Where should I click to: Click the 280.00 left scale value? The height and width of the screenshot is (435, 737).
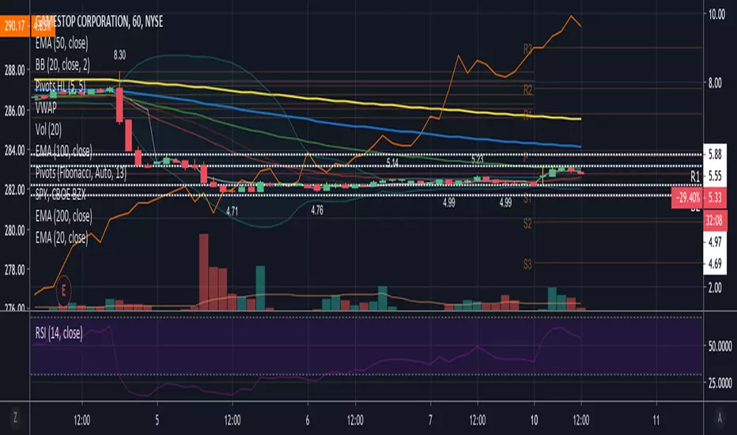click(x=14, y=230)
